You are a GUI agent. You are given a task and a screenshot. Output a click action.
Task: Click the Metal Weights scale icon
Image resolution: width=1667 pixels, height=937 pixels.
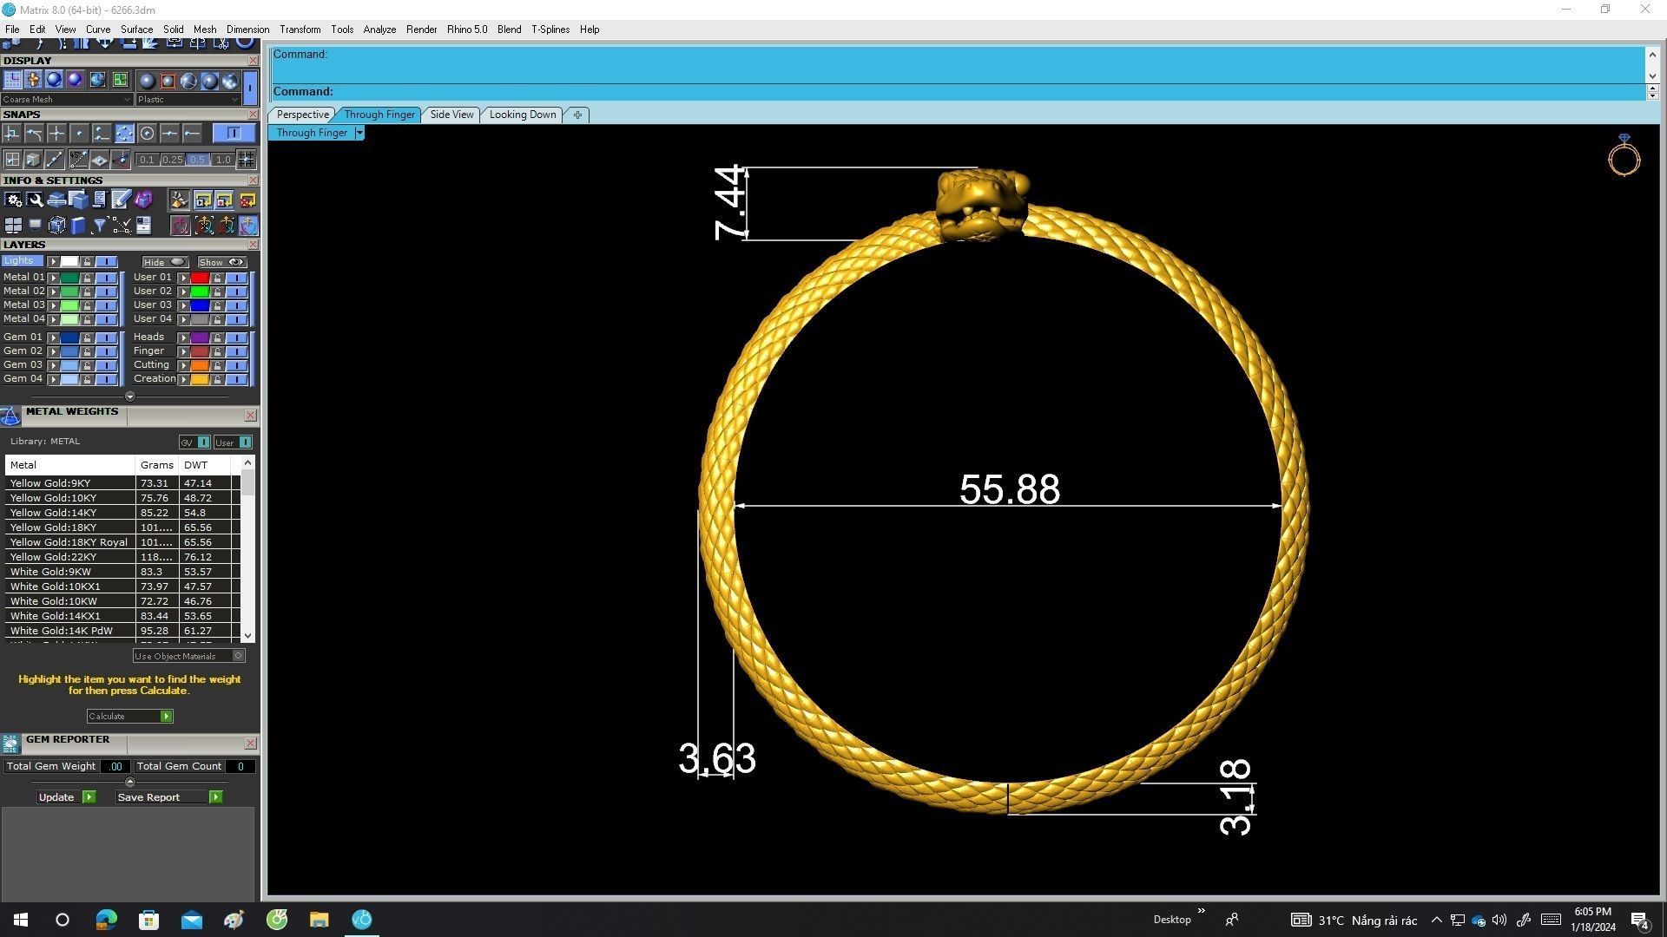(x=10, y=416)
